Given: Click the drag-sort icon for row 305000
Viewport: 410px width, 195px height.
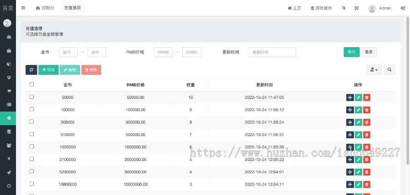Looking at the screenshot, I should point(350,122).
